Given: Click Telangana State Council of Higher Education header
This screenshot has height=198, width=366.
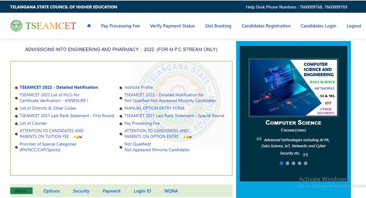Looking at the screenshot, I should click(63, 7).
